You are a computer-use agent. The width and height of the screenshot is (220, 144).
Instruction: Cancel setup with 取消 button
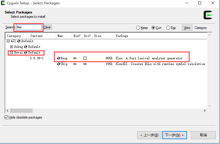pyautogui.click(x=203, y=135)
